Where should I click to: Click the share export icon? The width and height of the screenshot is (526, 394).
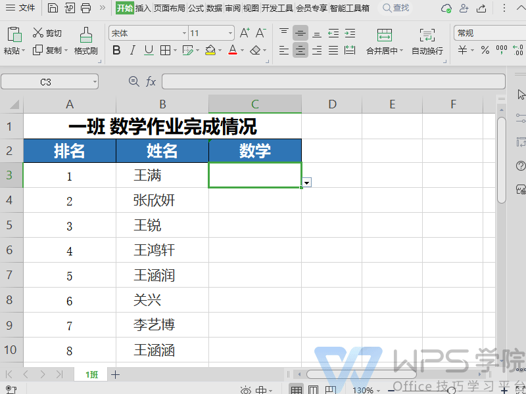(x=481, y=8)
